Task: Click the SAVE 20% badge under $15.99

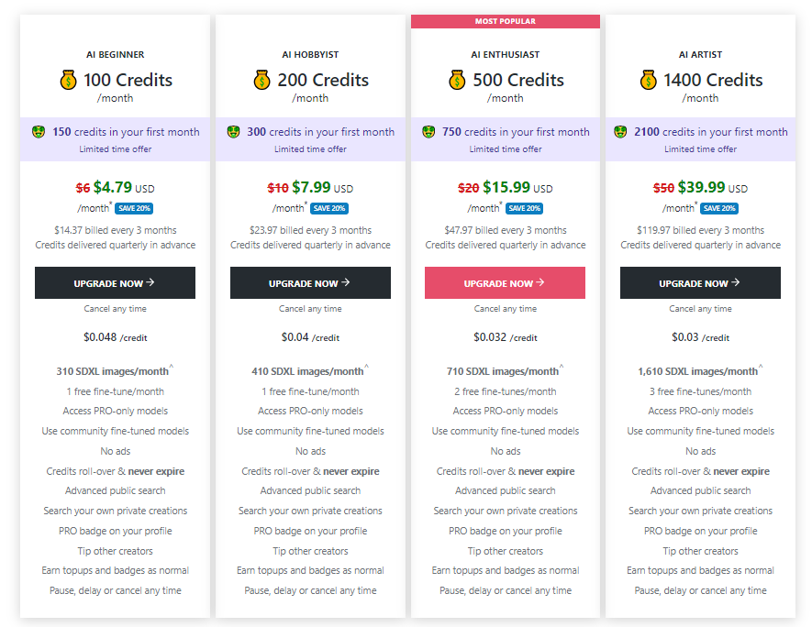Action: (x=524, y=208)
